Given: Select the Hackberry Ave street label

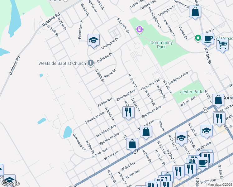Looking at the screenshot, I should pos(178,78).
